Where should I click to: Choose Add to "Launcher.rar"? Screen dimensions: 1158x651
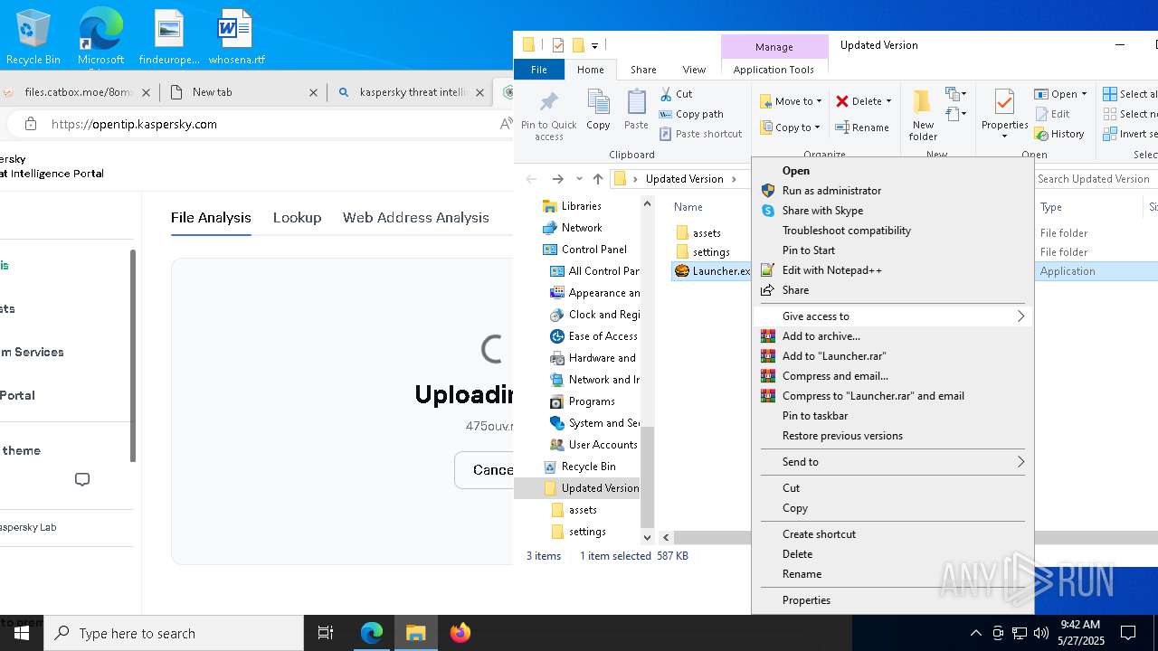(x=892, y=356)
